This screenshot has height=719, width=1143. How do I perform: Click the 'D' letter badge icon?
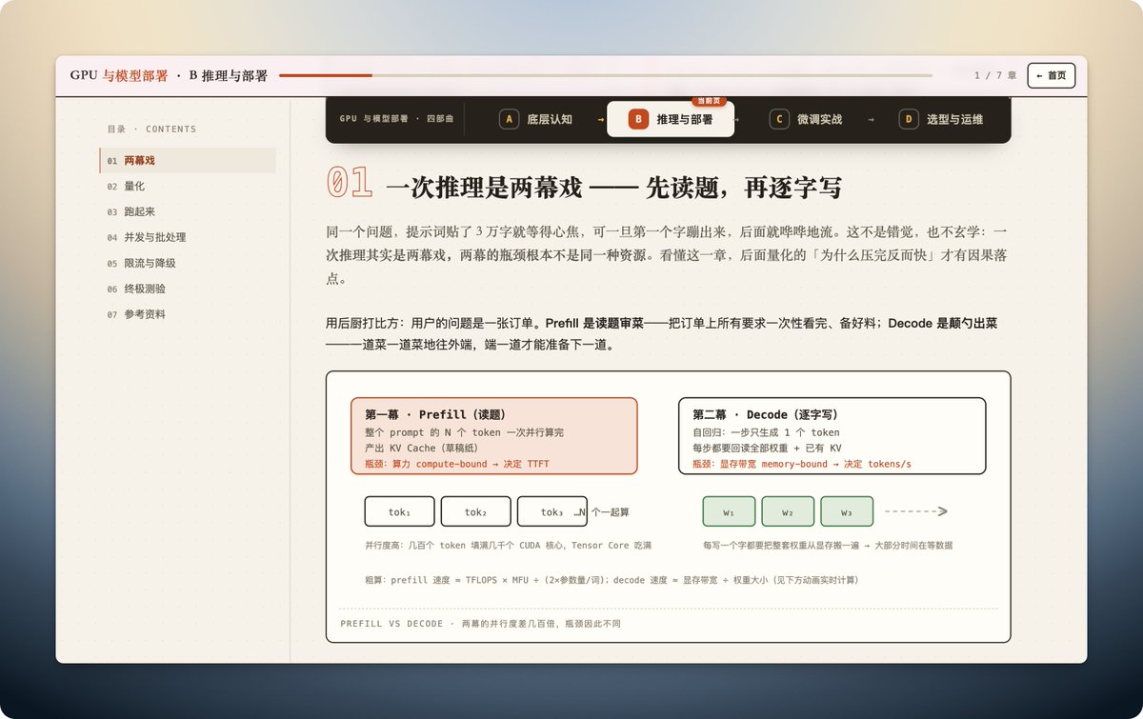[909, 119]
